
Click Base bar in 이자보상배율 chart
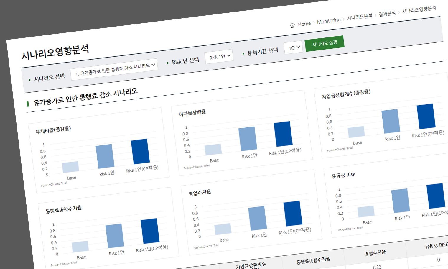click(x=213, y=150)
